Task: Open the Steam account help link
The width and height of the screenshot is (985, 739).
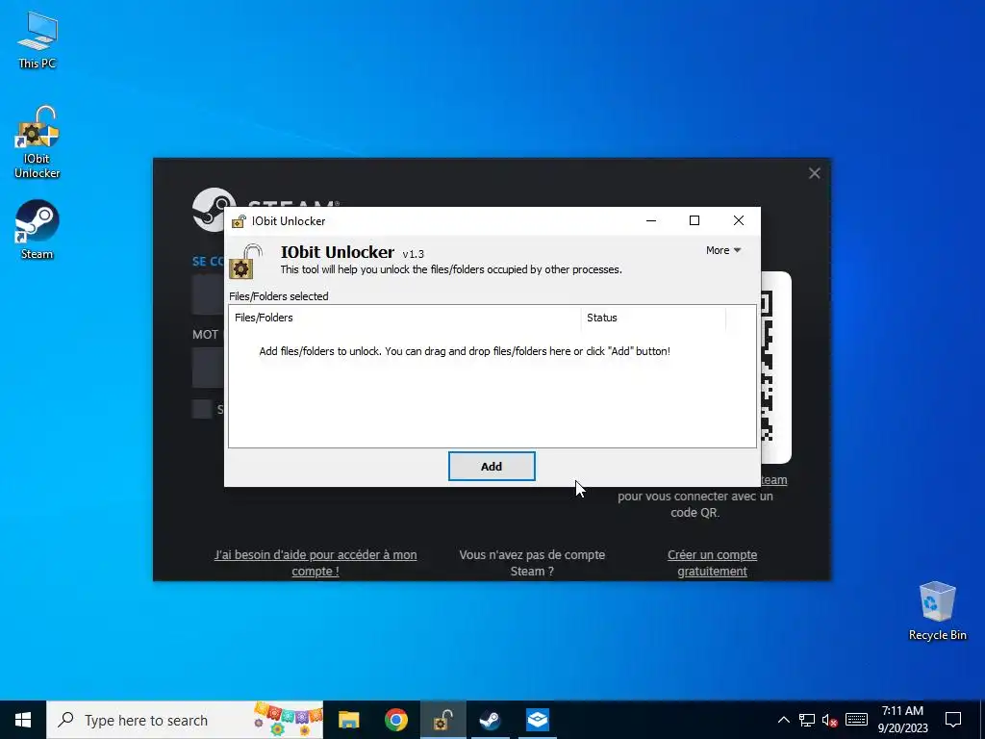Action: [316, 563]
